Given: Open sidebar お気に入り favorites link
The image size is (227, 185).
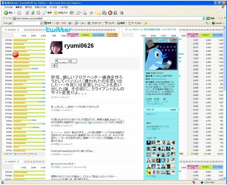Looking at the screenshot, I should coord(151,114).
